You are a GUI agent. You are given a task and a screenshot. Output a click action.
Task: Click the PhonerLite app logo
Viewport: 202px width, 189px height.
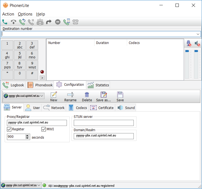(6, 6)
